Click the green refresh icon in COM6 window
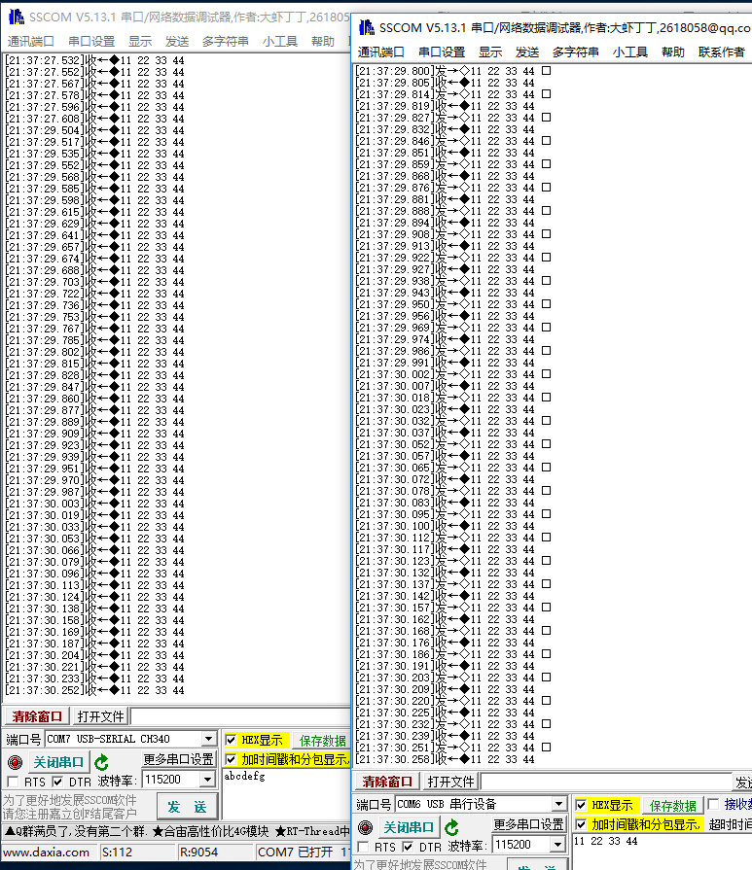This screenshot has height=870, width=752. 451,827
